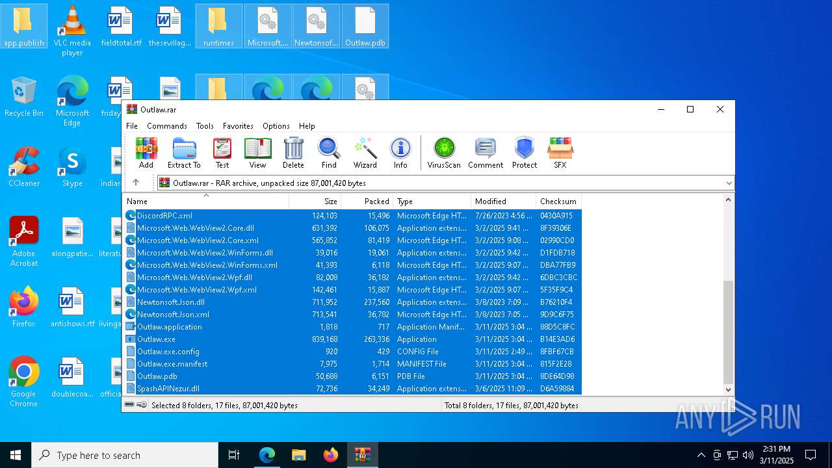Screen dimensions: 832x468
Task: Click the Protect shield icon
Action: coord(525,153)
